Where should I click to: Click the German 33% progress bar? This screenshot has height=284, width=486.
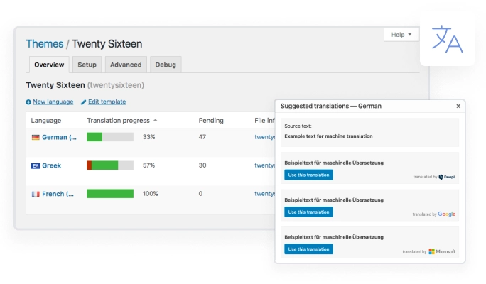click(109, 137)
